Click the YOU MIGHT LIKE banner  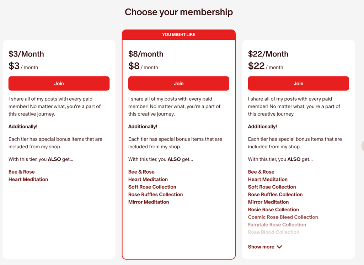(178, 35)
